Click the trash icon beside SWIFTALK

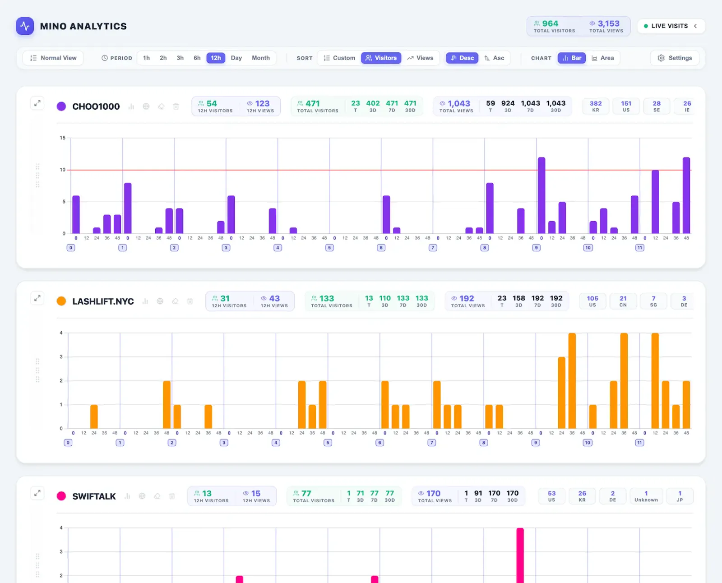pyautogui.click(x=172, y=496)
